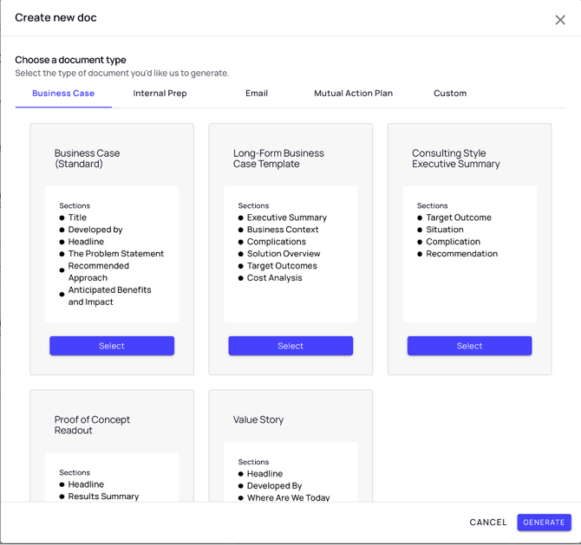
Task: Cancel document creation
Action: [487, 522]
